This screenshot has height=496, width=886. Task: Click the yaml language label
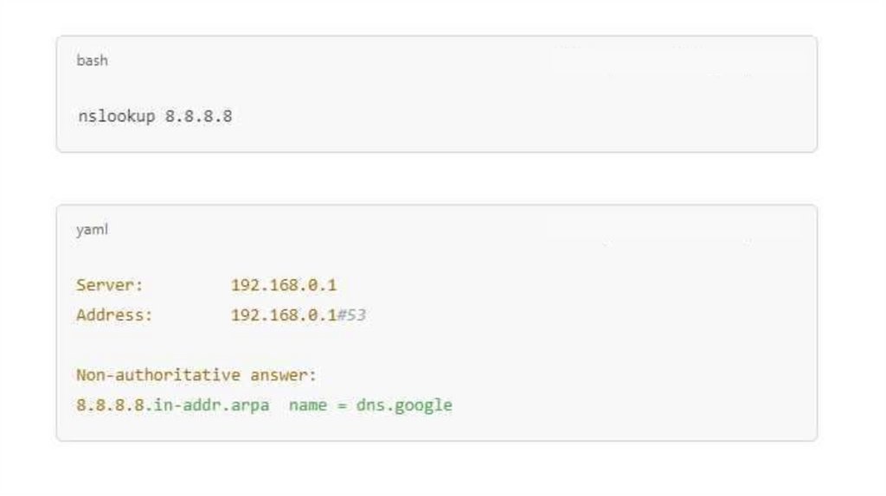click(92, 230)
